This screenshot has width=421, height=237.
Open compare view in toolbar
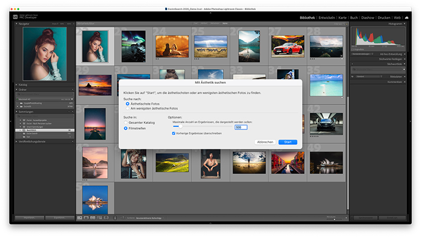tap(93, 217)
